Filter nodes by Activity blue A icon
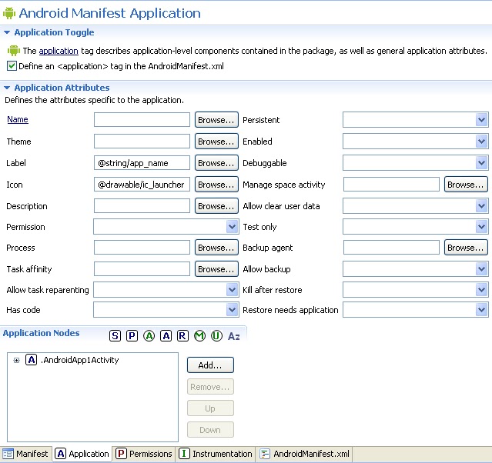The width and height of the screenshot is (492, 463). point(166,336)
